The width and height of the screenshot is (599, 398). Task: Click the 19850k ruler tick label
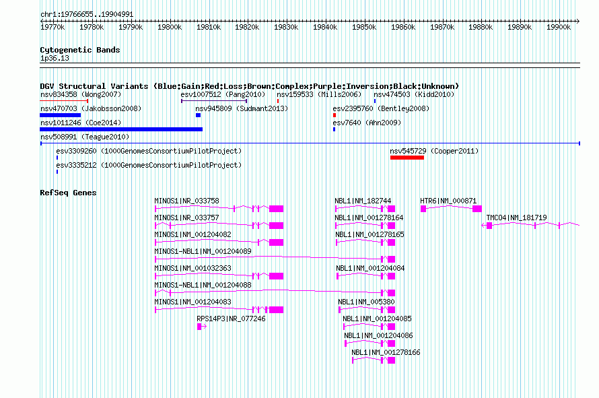(364, 27)
